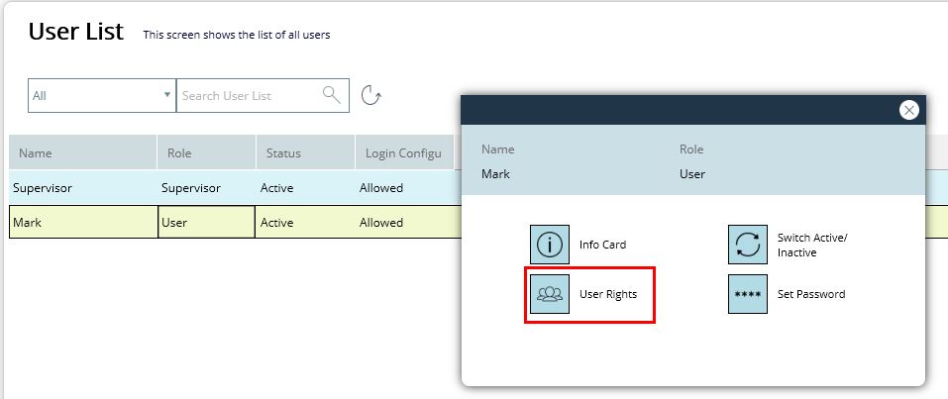This screenshot has height=399, width=948.
Task: Click the Login Configu column header
Action: 404,152
